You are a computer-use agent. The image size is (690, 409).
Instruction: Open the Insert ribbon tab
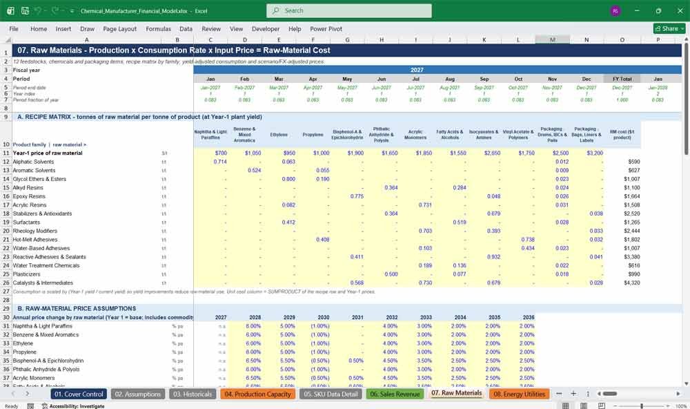[63, 28]
